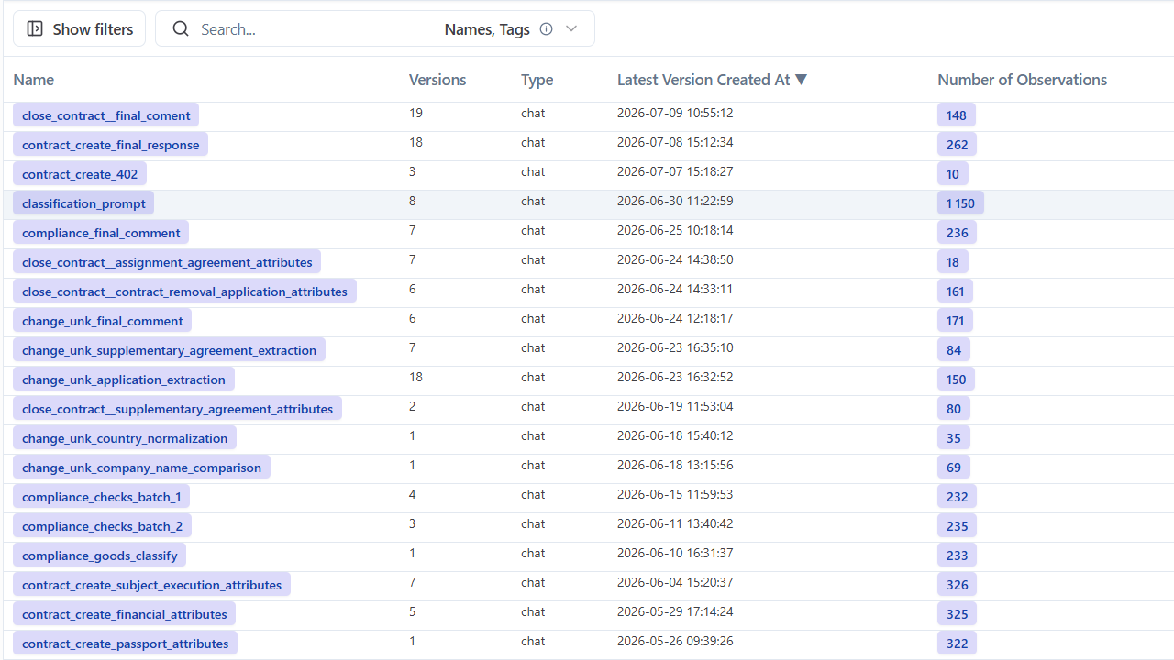This screenshot has height=660, width=1174.
Task: Click the 150 observations badge
Action: [957, 379]
